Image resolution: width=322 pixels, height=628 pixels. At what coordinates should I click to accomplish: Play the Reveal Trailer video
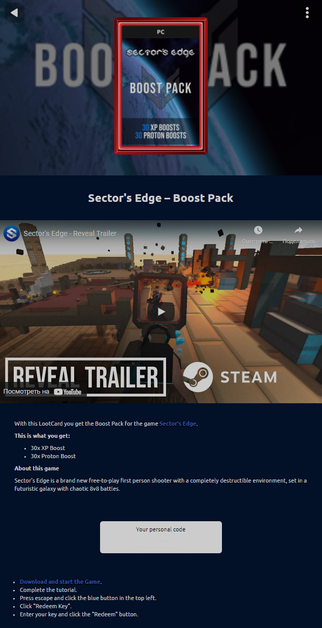point(161,311)
